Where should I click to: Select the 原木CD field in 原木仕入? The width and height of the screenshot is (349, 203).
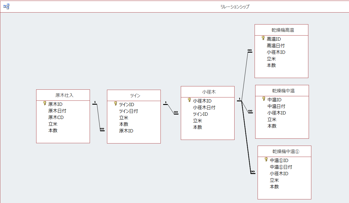[56, 117]
